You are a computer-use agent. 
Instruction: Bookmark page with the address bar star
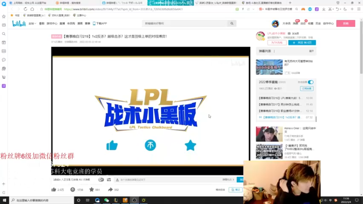coord(41,9)
